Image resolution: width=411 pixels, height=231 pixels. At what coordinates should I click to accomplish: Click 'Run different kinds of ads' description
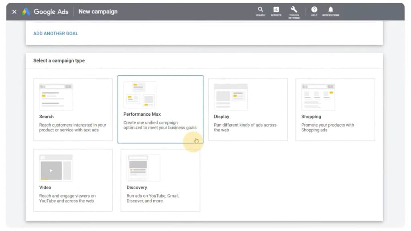(x=245, y=128)
